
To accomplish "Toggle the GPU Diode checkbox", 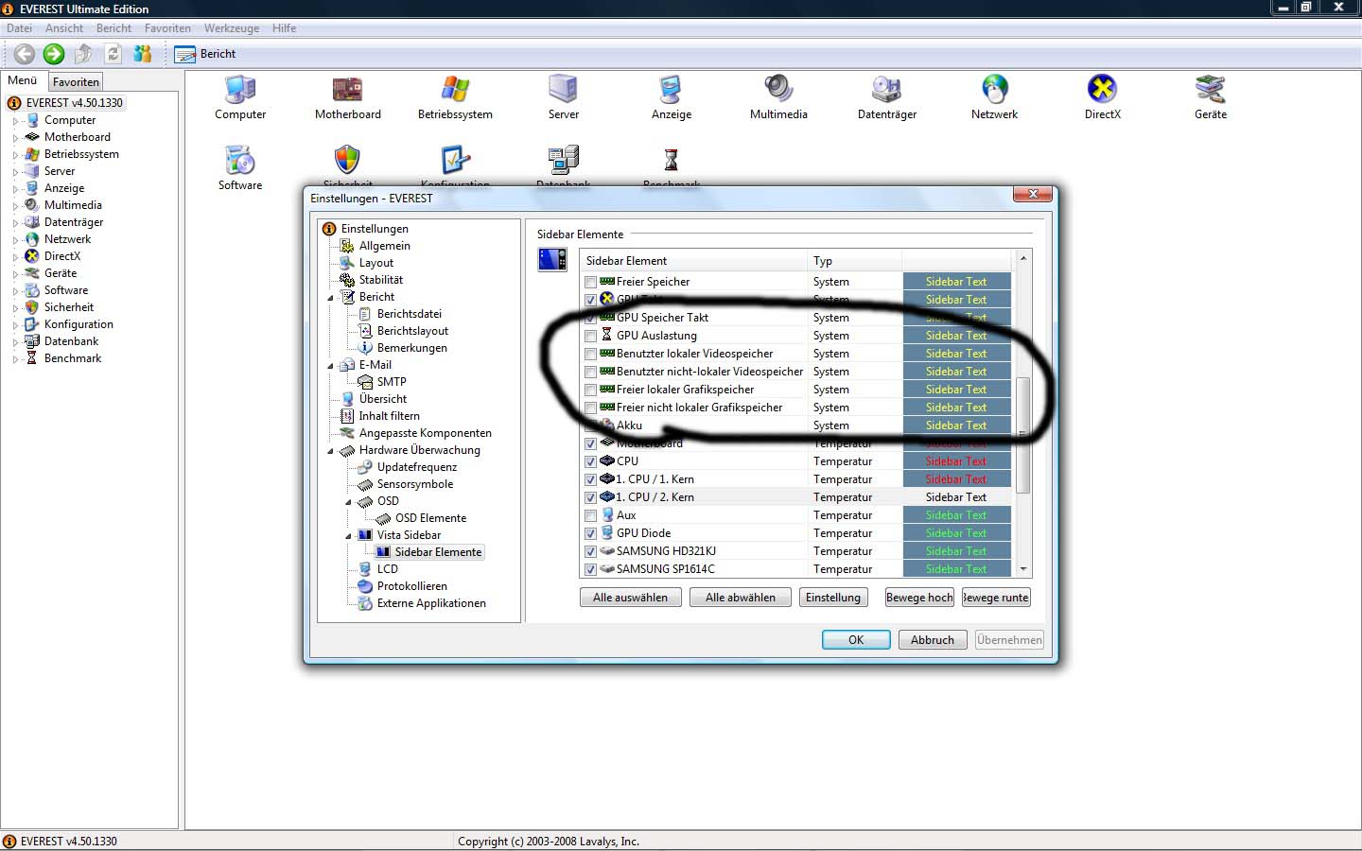I will click(x=590, y=533).
